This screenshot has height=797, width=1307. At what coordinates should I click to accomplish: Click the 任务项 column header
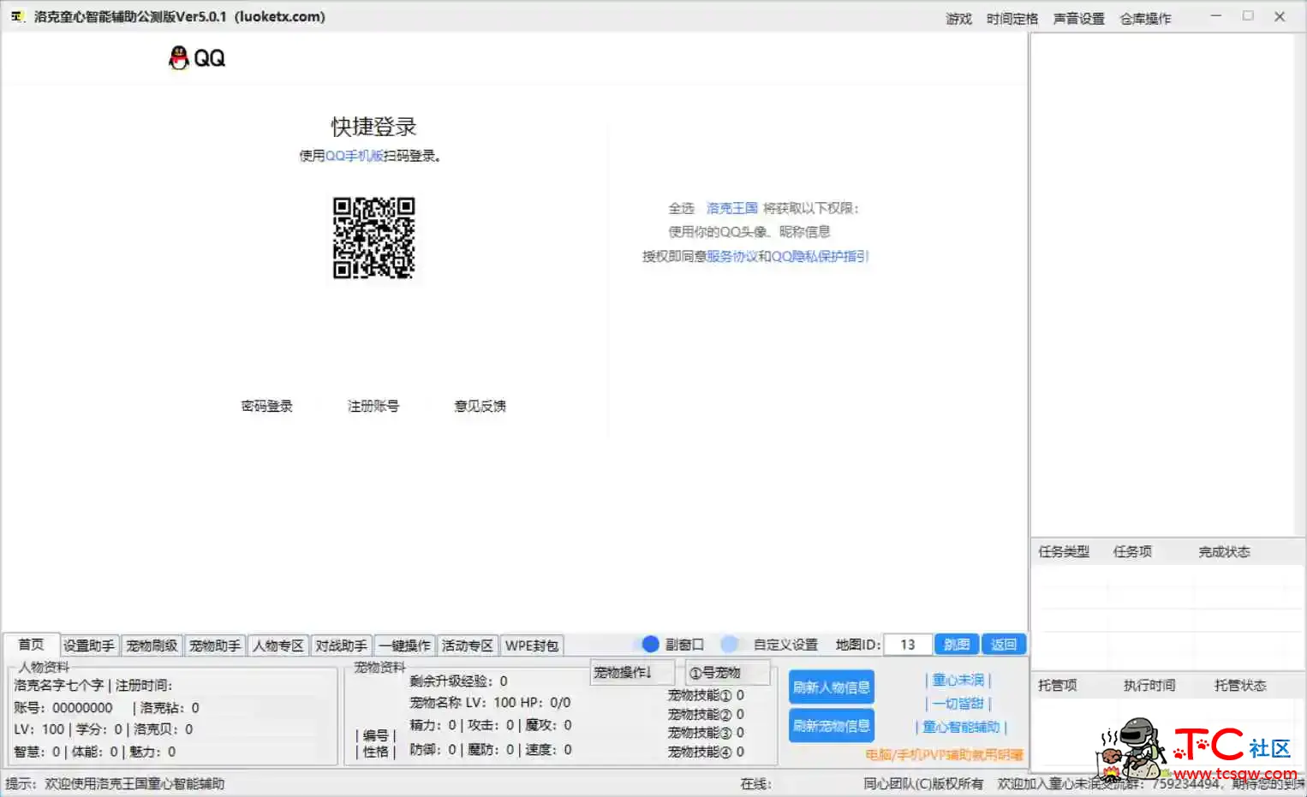(x=1132, y=551)
